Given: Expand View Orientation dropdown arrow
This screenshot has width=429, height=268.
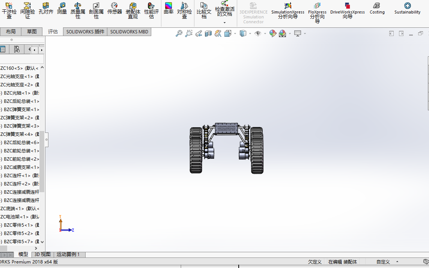Looking at the screenshot, I should pyautogui.click(x=235, y=34).
